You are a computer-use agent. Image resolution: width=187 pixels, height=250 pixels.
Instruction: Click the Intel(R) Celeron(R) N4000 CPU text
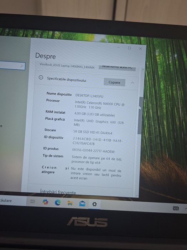(x=100, y=105)
